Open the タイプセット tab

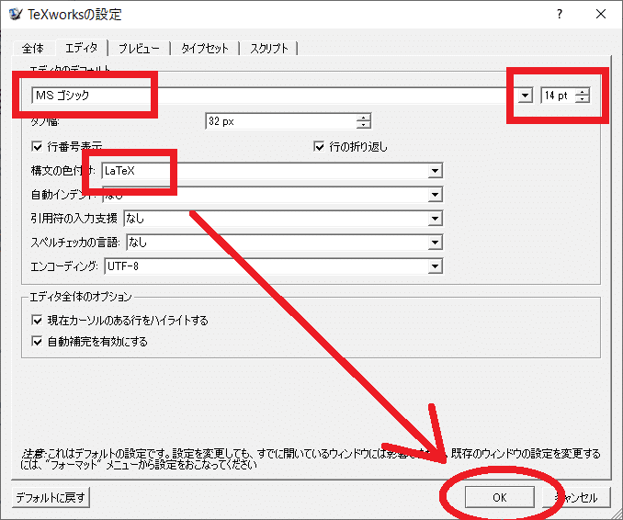pos(205,49)
